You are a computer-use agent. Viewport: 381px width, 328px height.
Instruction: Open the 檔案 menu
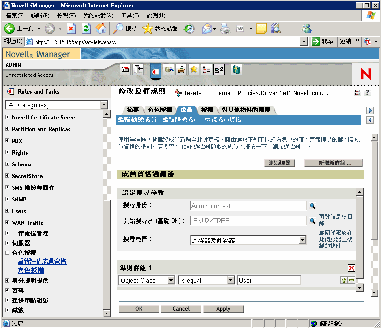[x=15, y=15]
